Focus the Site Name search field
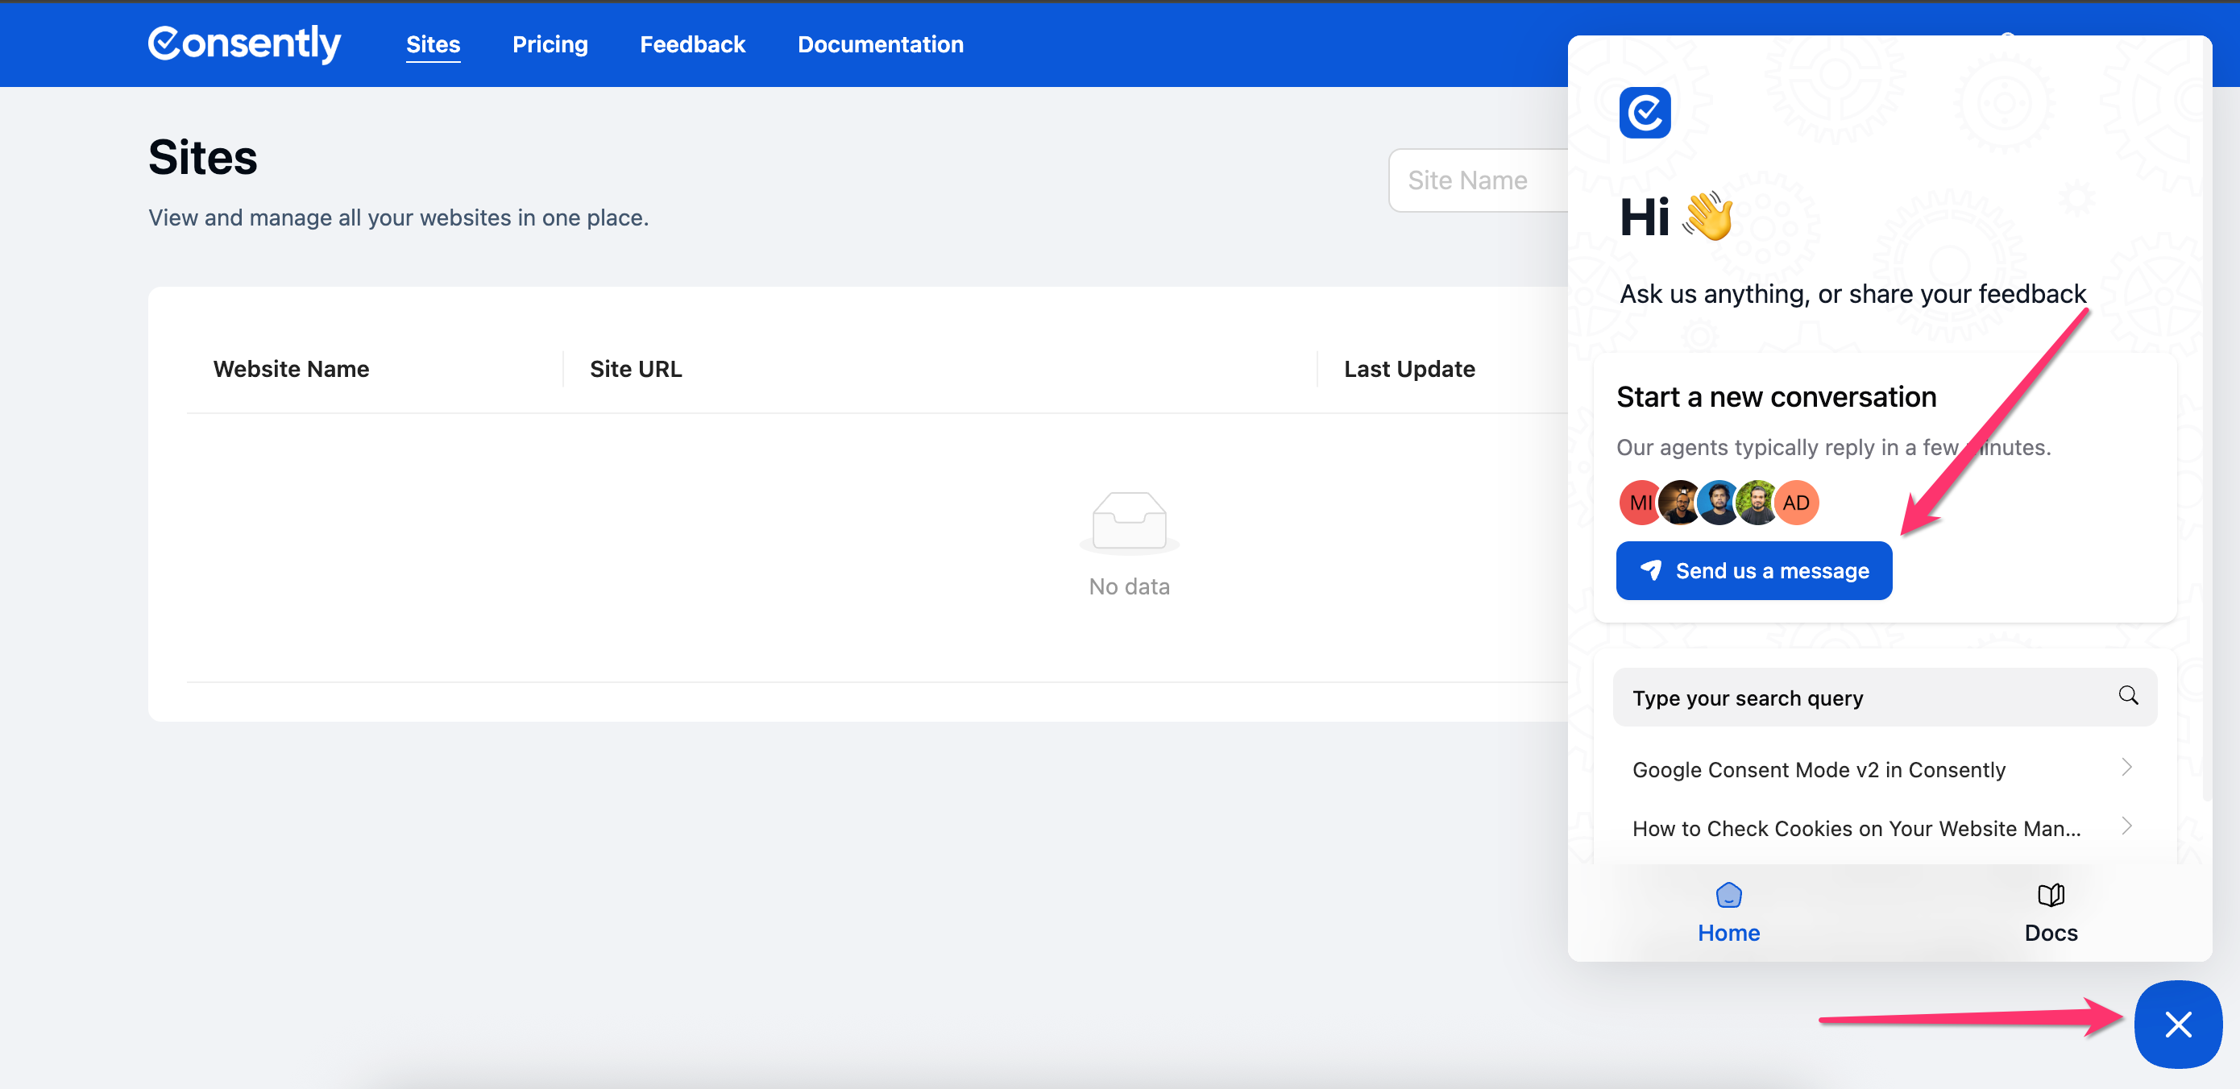 tap(1479, 180)
